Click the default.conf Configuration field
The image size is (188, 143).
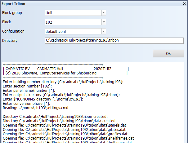tap(73, 31)
